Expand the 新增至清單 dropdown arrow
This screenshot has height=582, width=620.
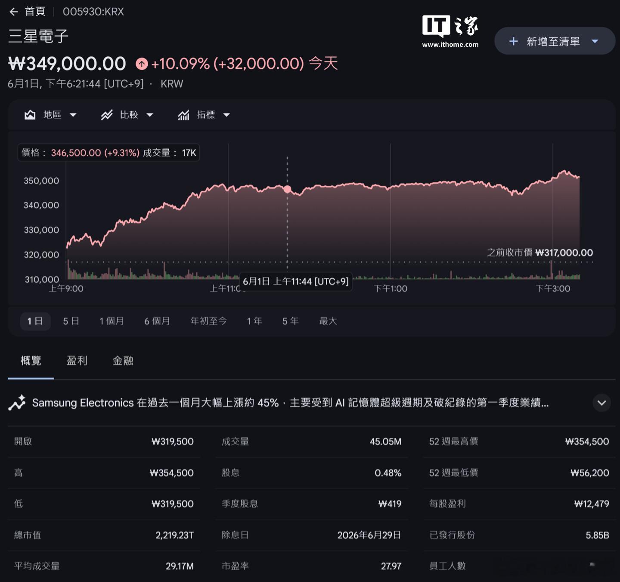pyautogui.click(x=595, y=41)
